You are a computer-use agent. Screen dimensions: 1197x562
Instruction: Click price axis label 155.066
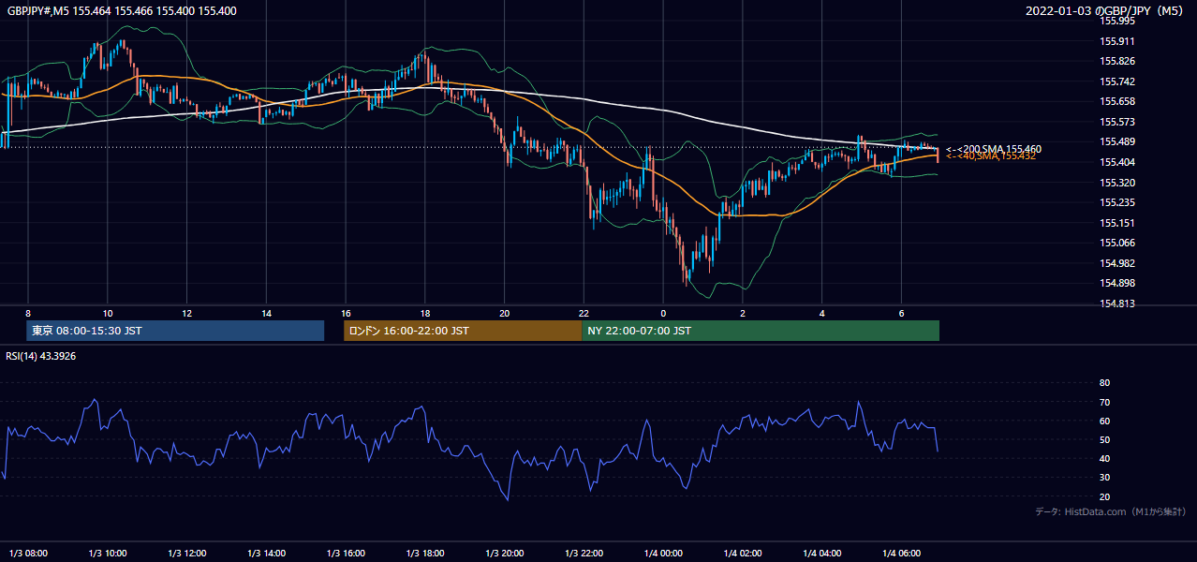coord(1119,243)
